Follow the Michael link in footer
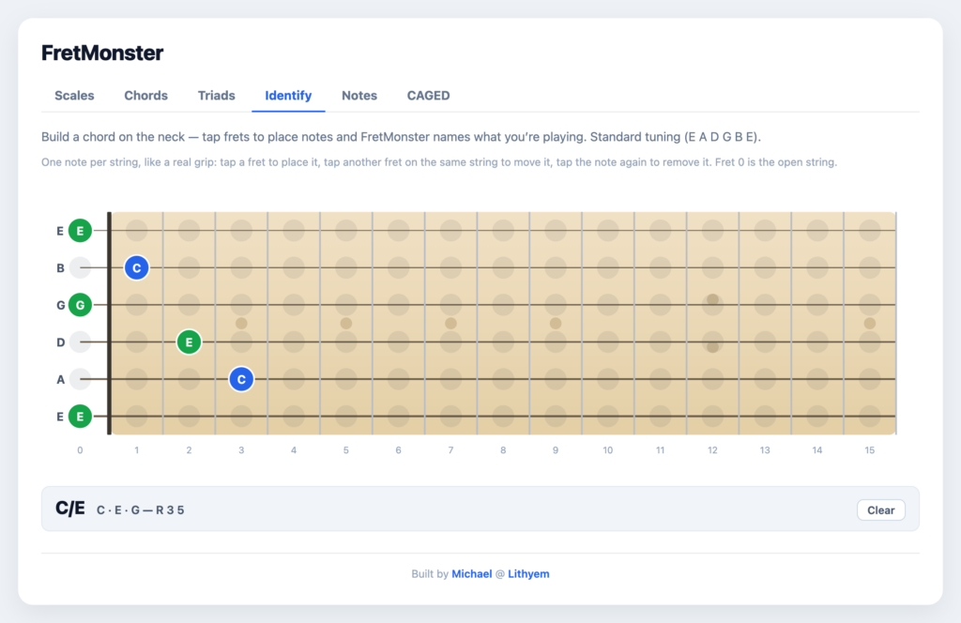 click(x=471, y=574)
